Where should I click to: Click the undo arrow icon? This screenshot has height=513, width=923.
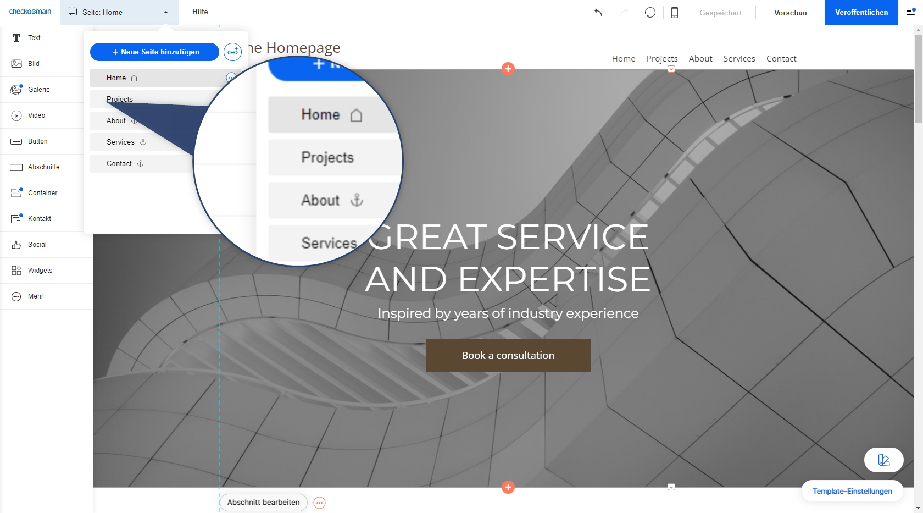[598, 13]
